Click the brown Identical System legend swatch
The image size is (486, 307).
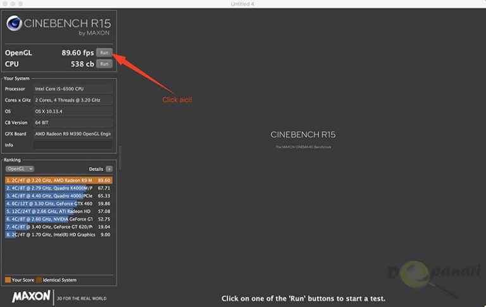point(38,280)
